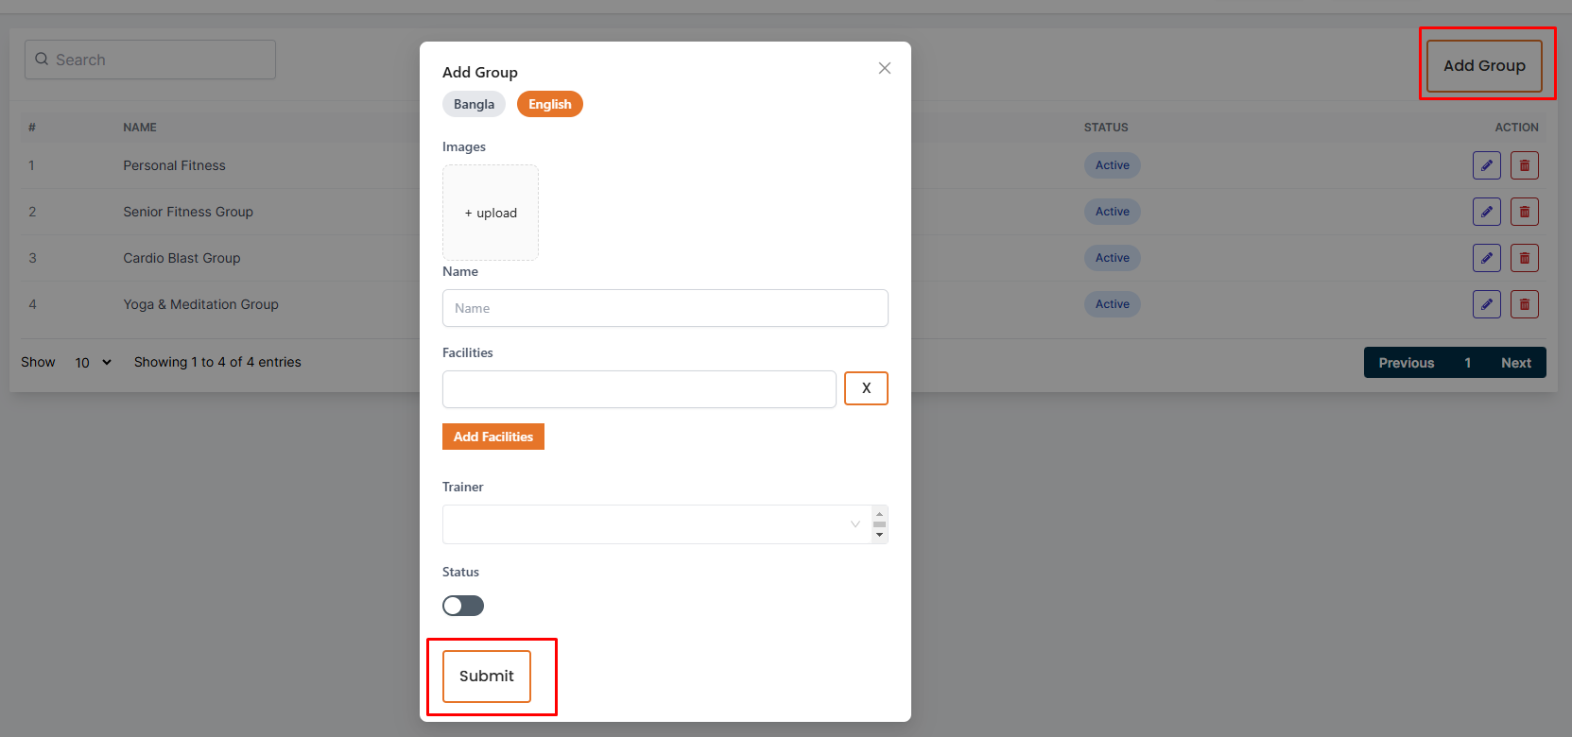Switch to the Bangla language tab

tap(474, 104)
